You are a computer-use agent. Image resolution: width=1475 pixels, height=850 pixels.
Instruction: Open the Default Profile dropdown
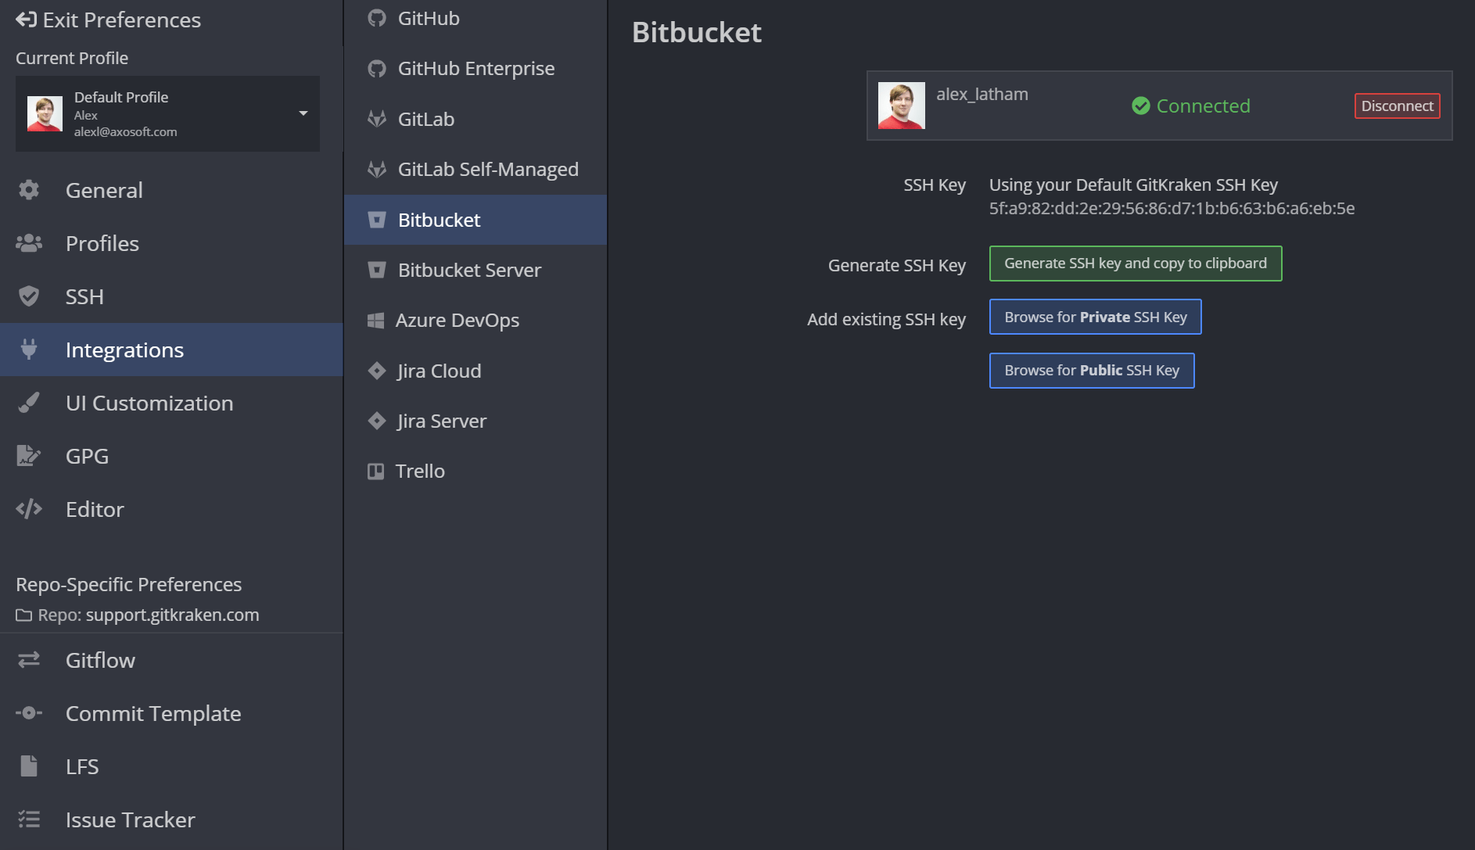[x=303, y=113]
